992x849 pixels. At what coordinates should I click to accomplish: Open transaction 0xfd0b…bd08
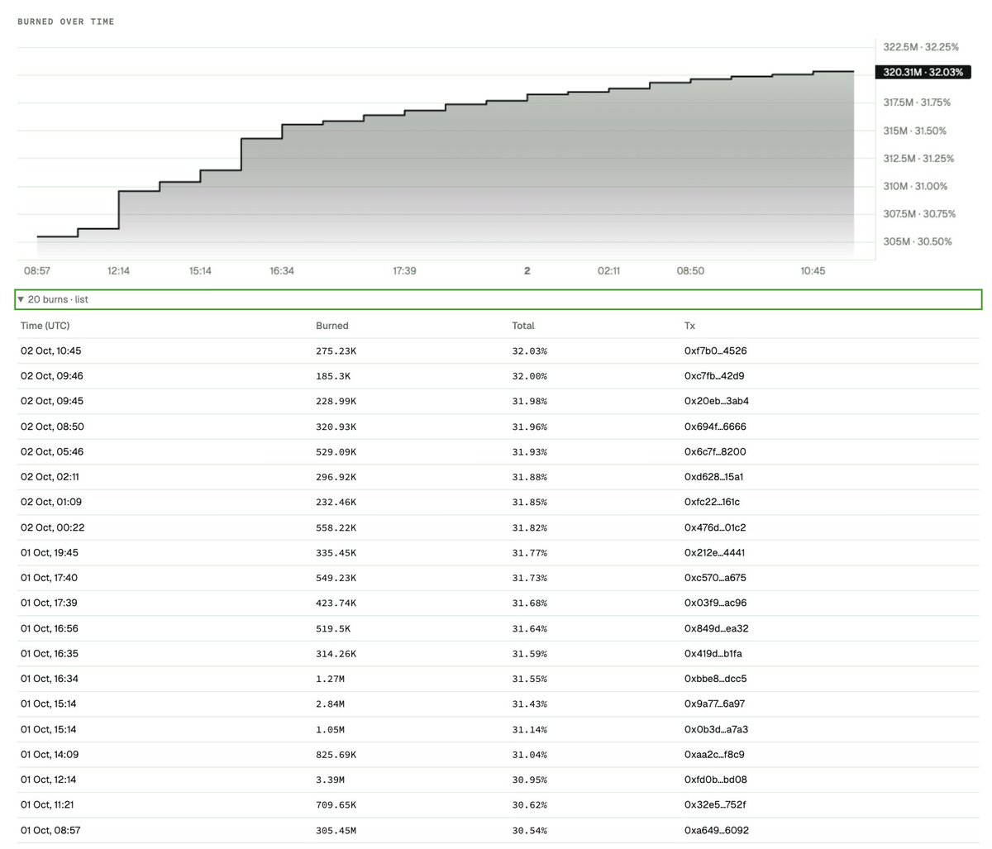(x=716, y=780)
